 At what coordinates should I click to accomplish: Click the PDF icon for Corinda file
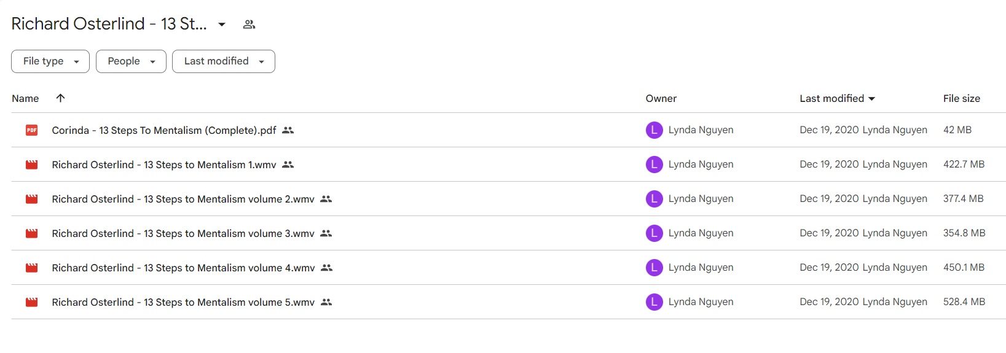(31, 130)
